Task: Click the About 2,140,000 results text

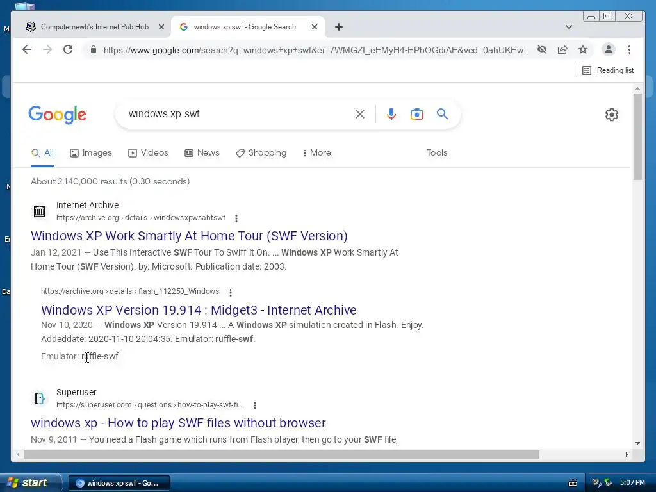Action: [x=110, y=181]
